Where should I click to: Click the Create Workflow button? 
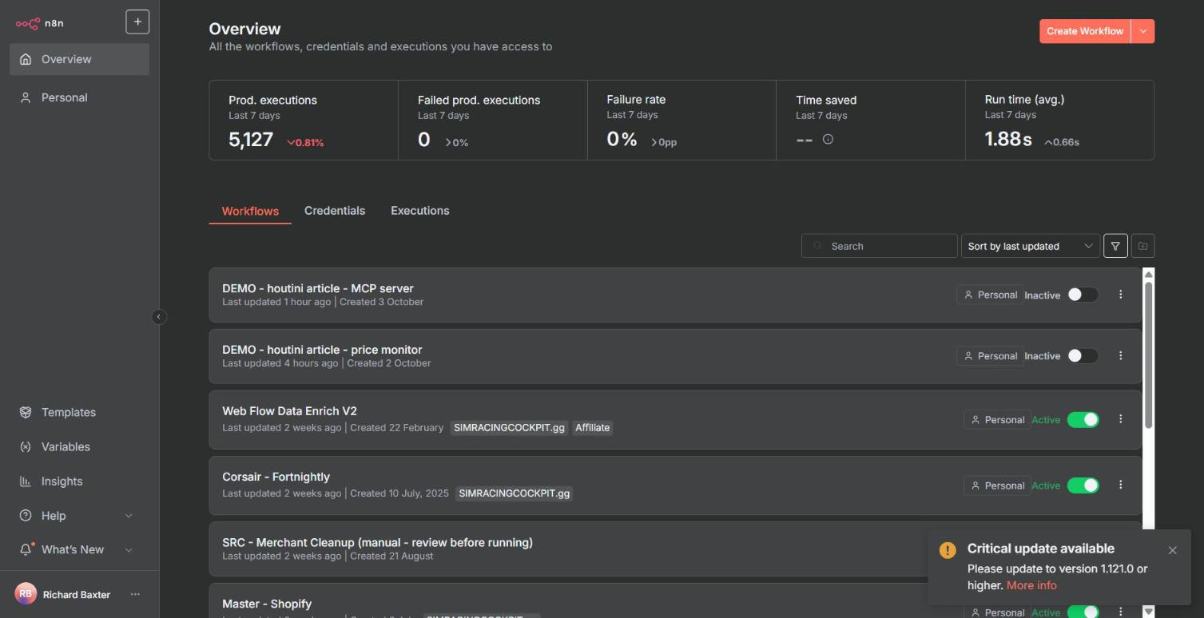pos(1085,31)
